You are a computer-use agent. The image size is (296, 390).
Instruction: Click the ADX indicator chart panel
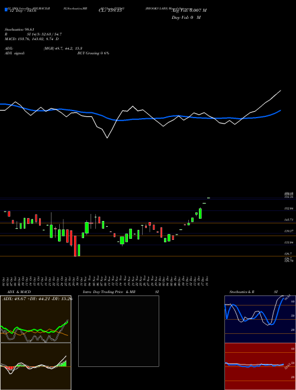tap(36, 319)
